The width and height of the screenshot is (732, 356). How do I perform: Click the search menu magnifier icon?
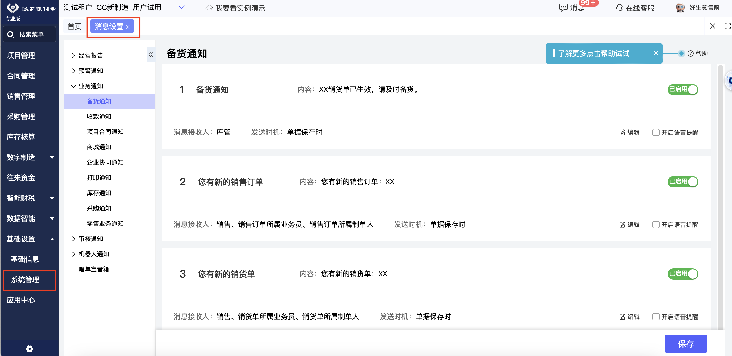point(10,35)
